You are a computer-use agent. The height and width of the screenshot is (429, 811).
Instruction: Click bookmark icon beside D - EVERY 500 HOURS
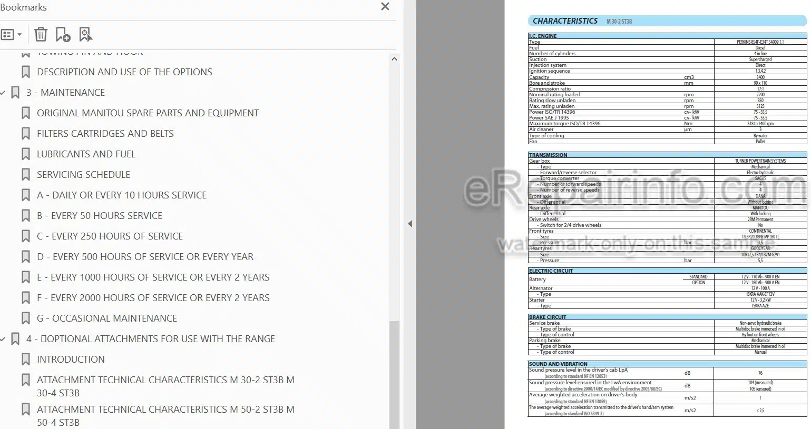click(25, 257)
